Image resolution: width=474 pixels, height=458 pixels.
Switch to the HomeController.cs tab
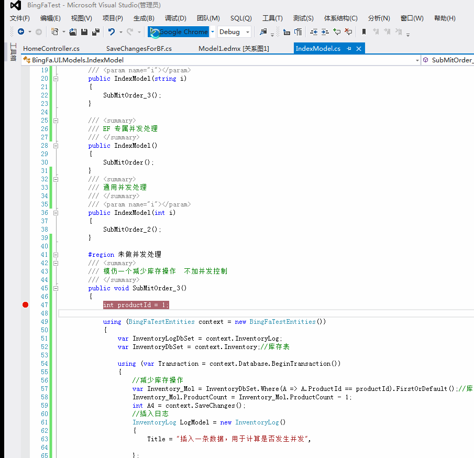coord(51,49)
